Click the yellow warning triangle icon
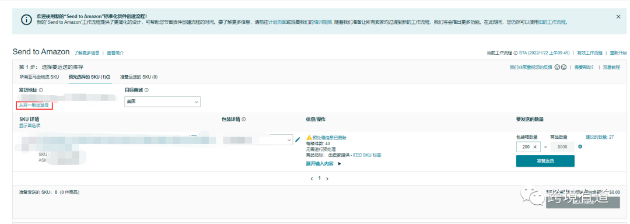Viewport: 630px width, 224px height. [x=309, y=138]
